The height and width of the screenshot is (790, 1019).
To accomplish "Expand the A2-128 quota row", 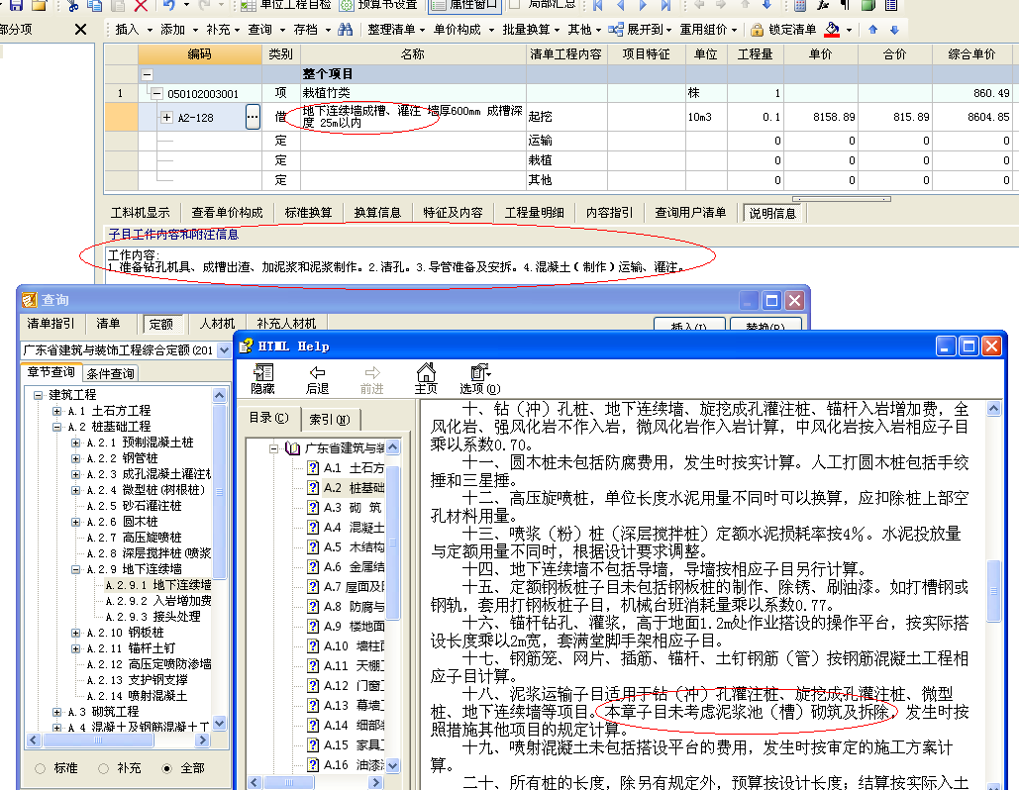I will (166, 118).
